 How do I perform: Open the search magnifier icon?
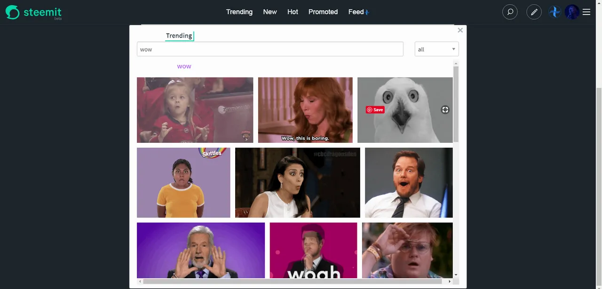tap(510, 12)
